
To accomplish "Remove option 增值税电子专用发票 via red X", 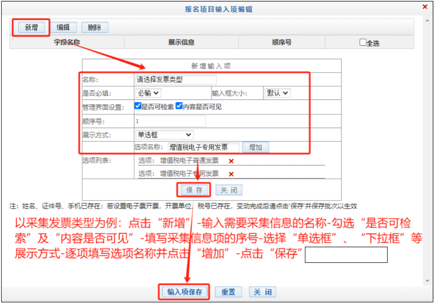I will [231, 174].
